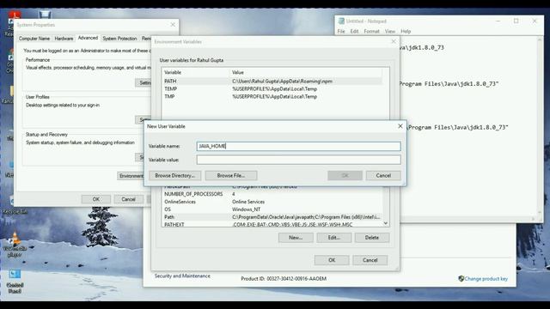Click Delete under system variables
This screenshot has width=550, height=309.
pyautogui.click(x=372, y=238)
